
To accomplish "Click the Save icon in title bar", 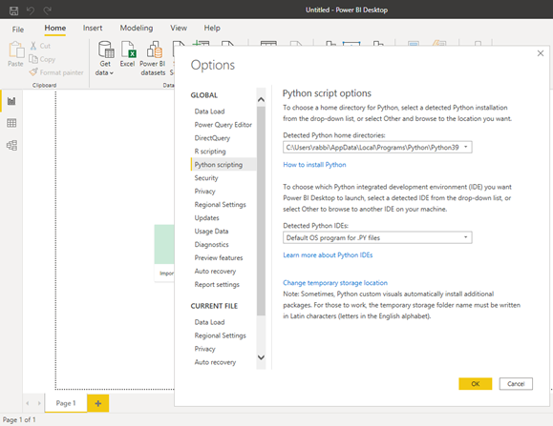I will (x=13, y=10).
